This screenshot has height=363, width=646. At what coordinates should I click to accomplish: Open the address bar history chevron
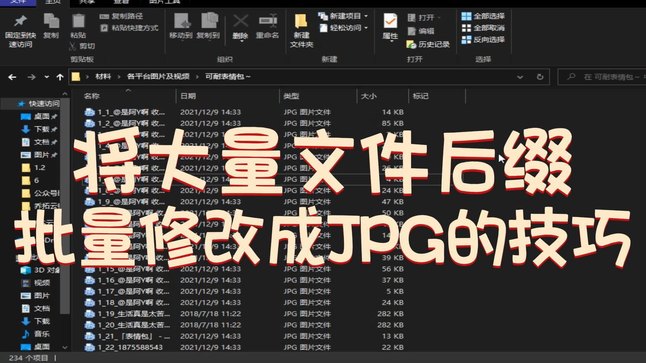coord(520,77)
